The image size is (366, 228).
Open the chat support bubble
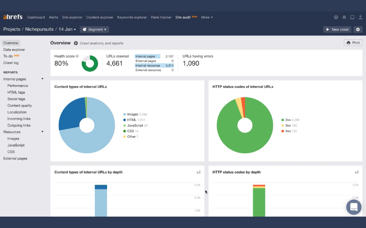click(354, 207)
